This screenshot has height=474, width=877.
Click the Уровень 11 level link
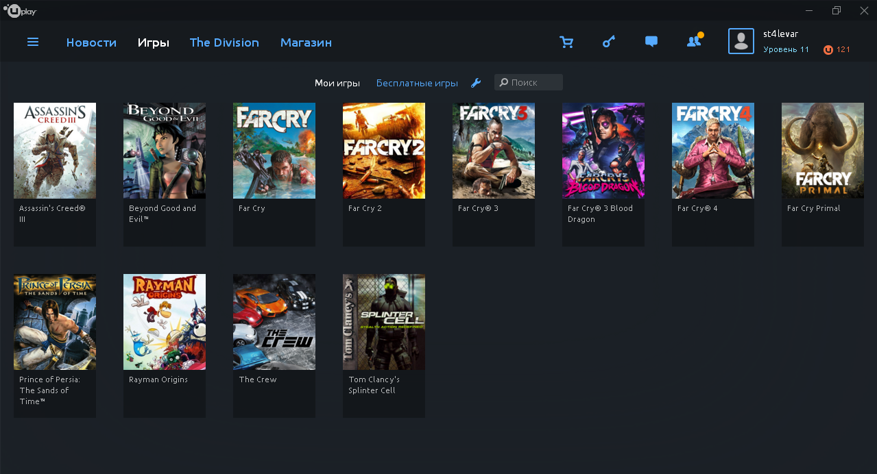tap(786, 49)
